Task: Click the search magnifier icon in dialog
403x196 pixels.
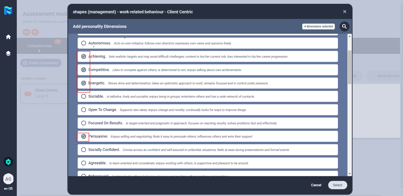Action: pyautogui.click(x=344, y=26)
